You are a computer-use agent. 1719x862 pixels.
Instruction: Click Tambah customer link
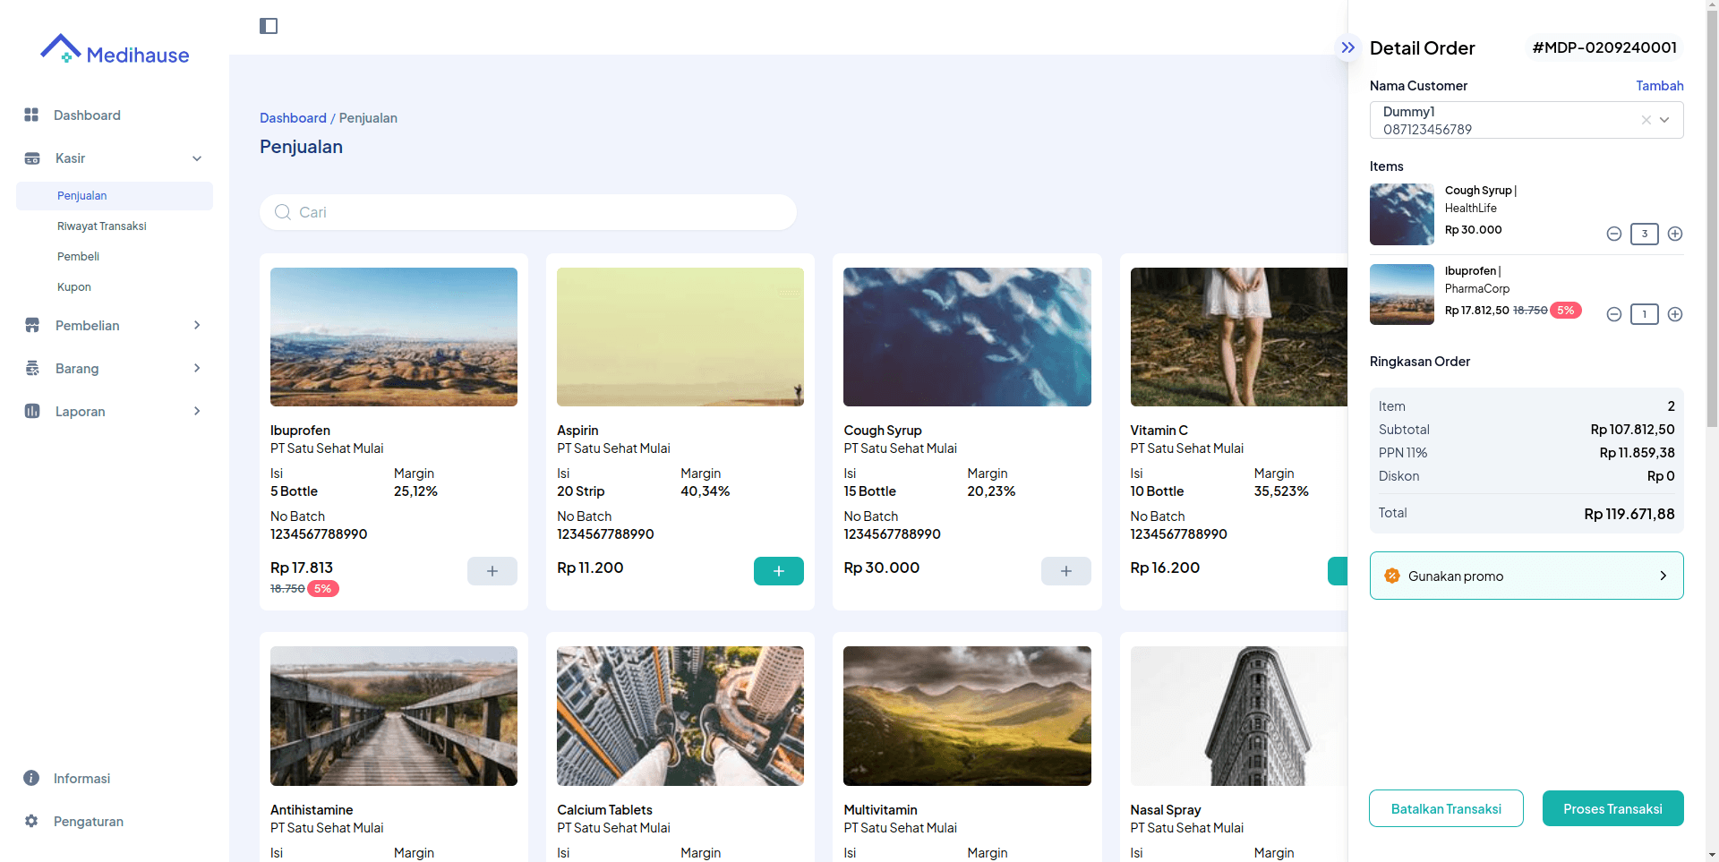pyautogui.click(x=1660, y=86)
